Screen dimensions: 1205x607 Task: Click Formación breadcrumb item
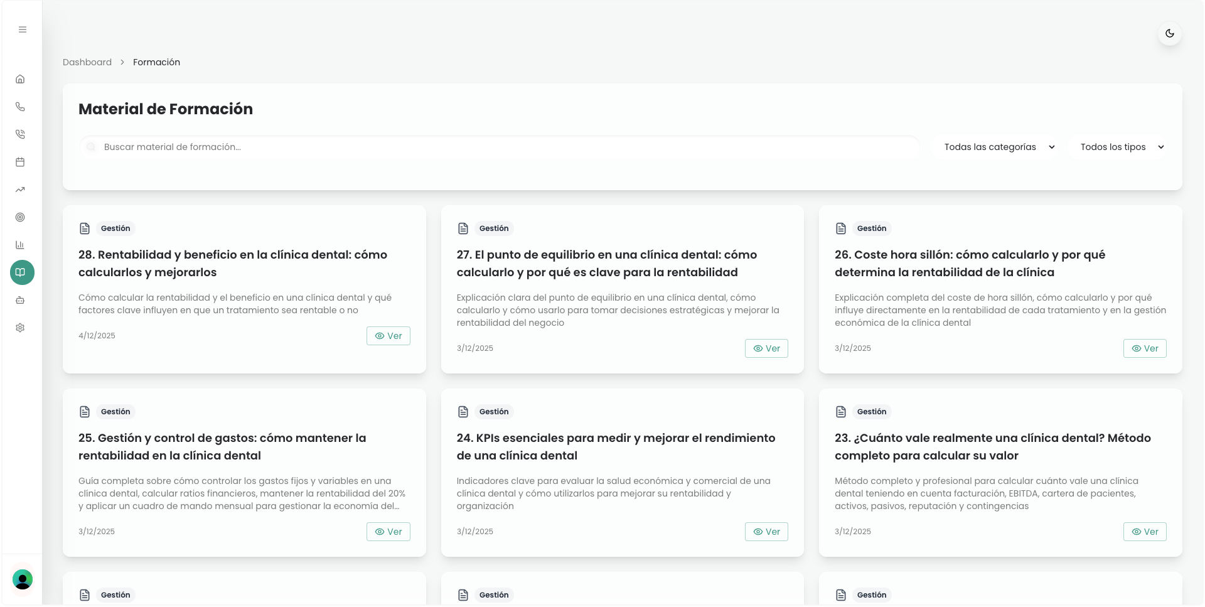tap(156, 62)
